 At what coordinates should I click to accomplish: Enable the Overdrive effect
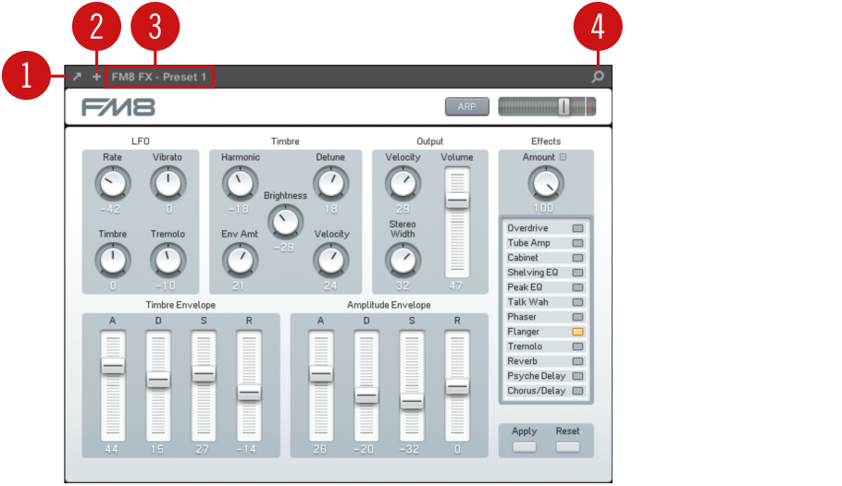[577, 228]
